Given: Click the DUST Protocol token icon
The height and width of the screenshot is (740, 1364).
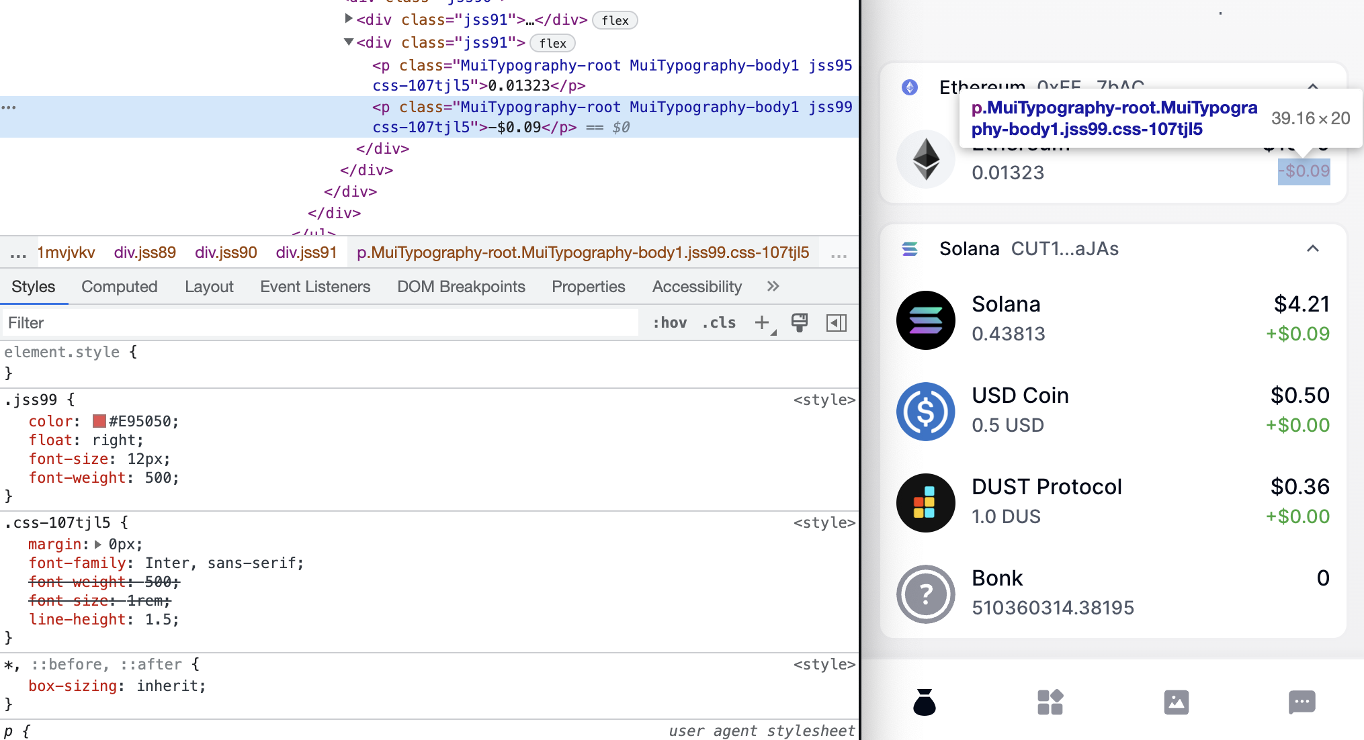Looking at the screenshot, I should pyautogui.click(x=925, y=503).
